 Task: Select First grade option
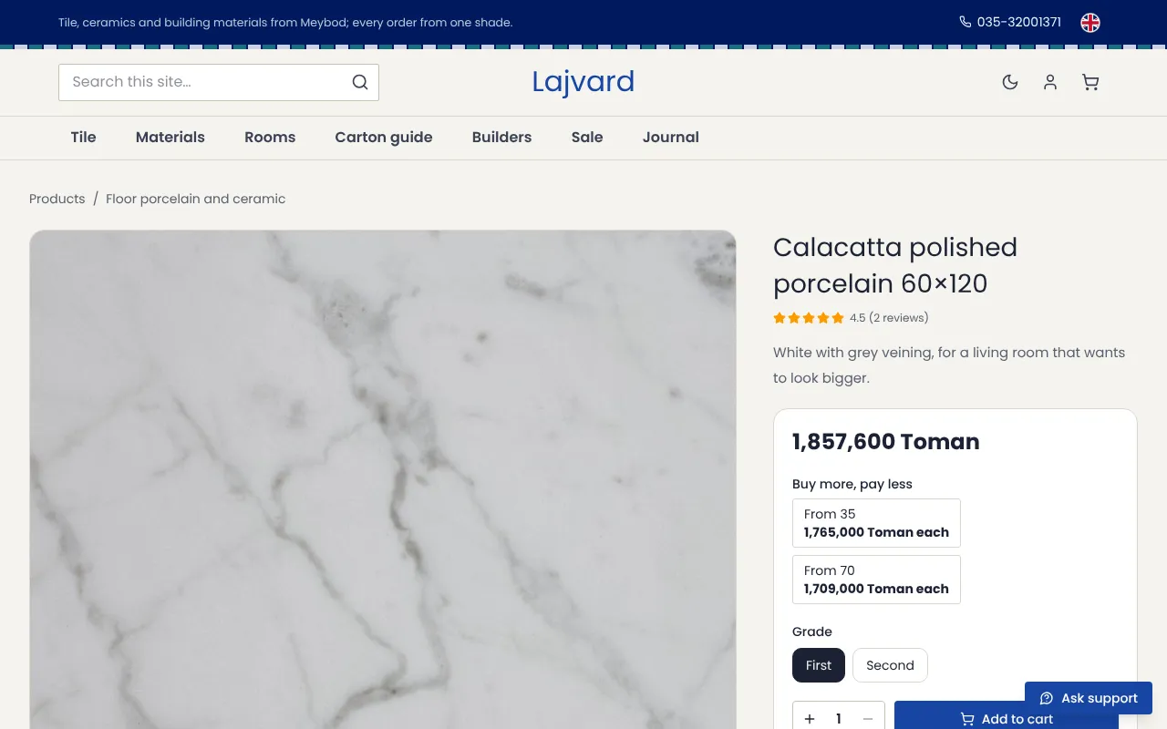point(819,665)
